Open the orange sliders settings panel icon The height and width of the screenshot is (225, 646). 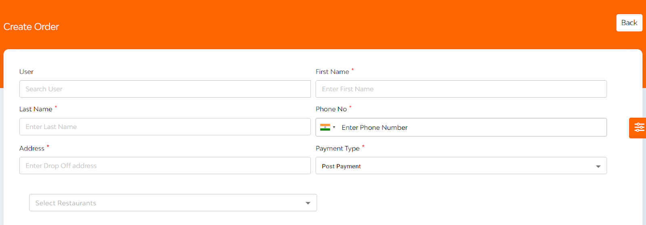[639, 128]
